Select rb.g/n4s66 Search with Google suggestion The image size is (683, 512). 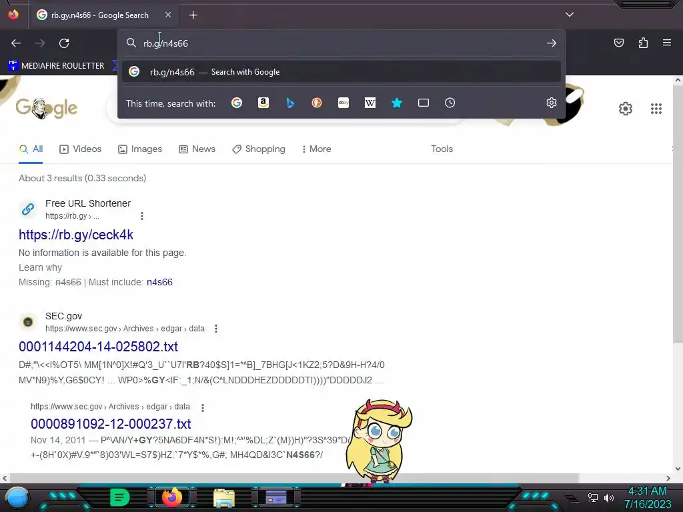pyautogui.click(x=341, y=72)
